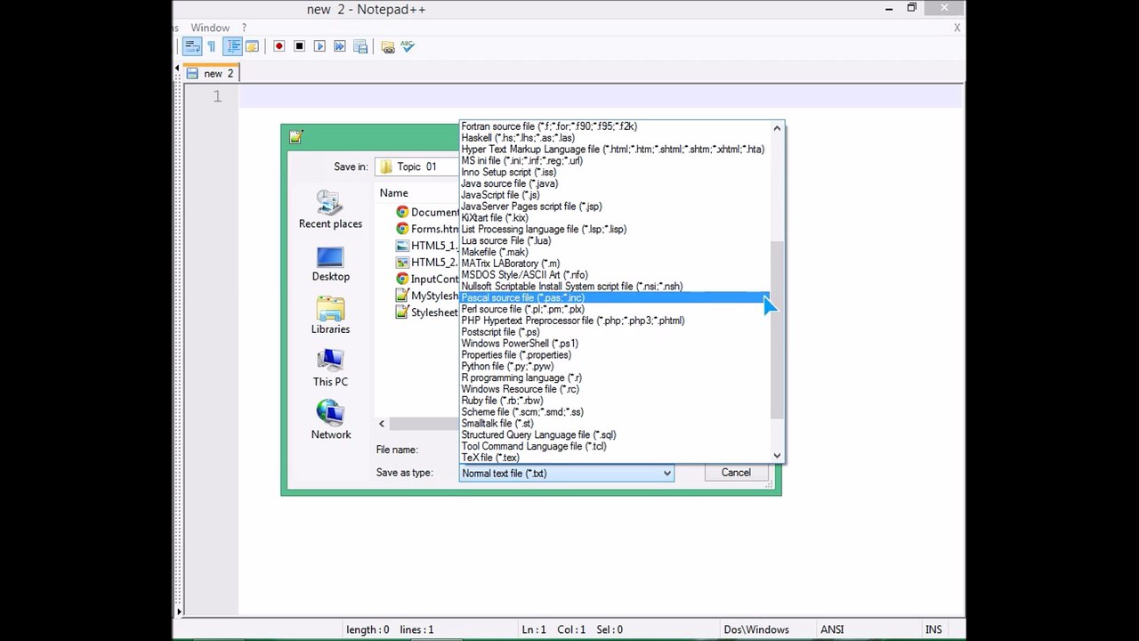This screenshot has height=641, width=1139.
Task: Toggle the Show all characters pilcrow icon
Action: (212, 46)
